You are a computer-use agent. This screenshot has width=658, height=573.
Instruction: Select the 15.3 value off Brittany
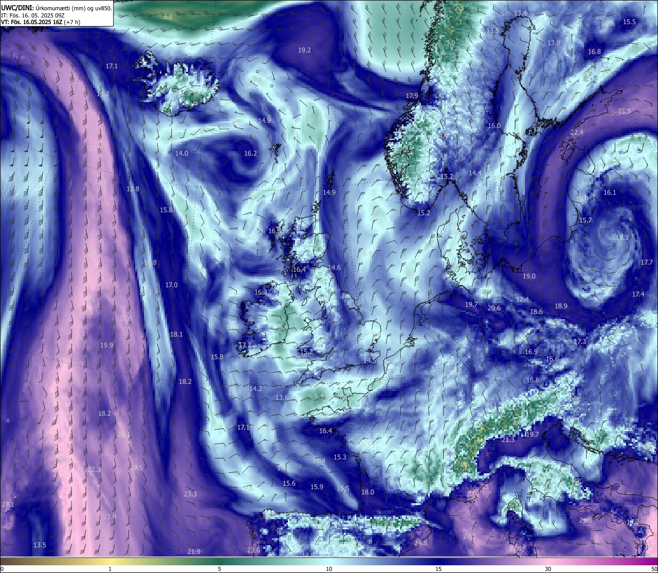(x=340, y=457)
